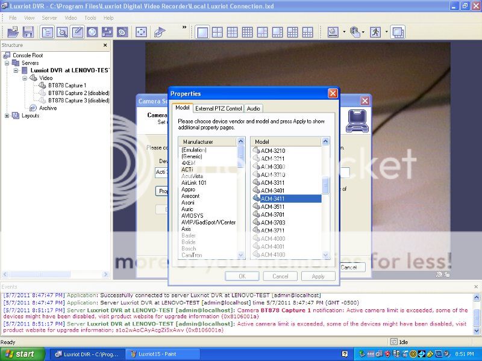Click the full screen toolbar icon

point(141,32)
